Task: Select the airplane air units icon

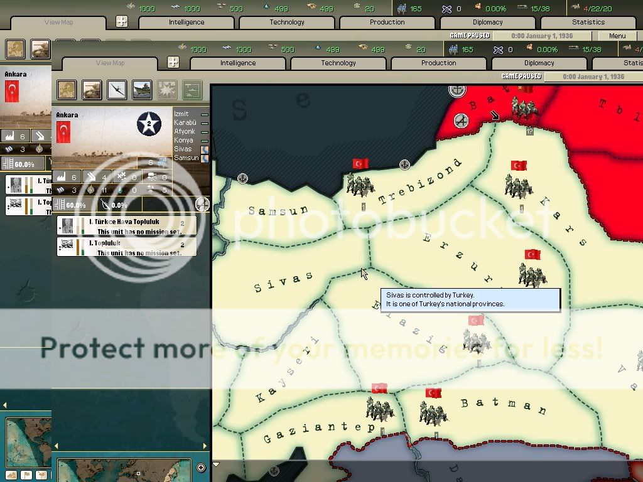Action: click(117, 90)
